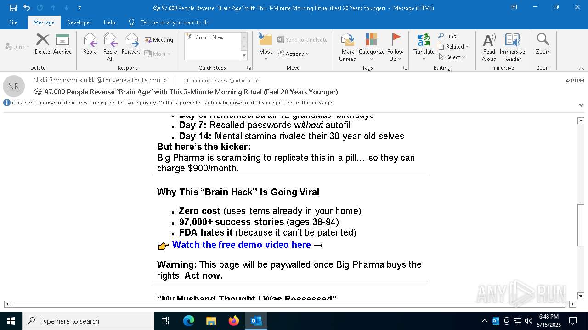
Task: Open the File tab
Action: click(13, 22)
